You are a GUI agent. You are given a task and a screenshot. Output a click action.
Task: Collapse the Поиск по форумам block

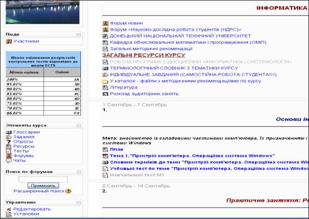[79, 172]
